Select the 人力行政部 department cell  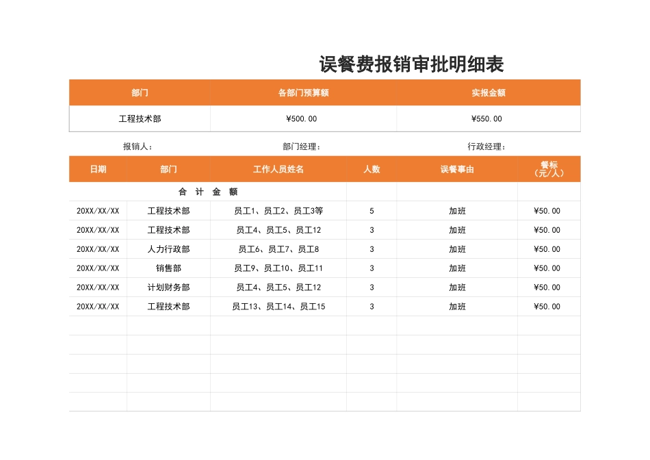(168, 249)
